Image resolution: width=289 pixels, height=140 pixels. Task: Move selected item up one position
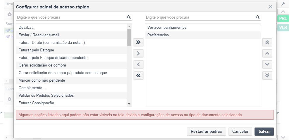coord(267,53)
